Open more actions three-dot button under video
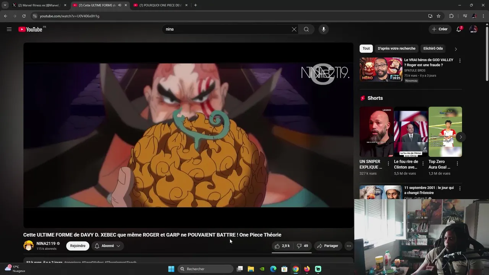Viewport: 489px width, 275px height. click(349, 246)
